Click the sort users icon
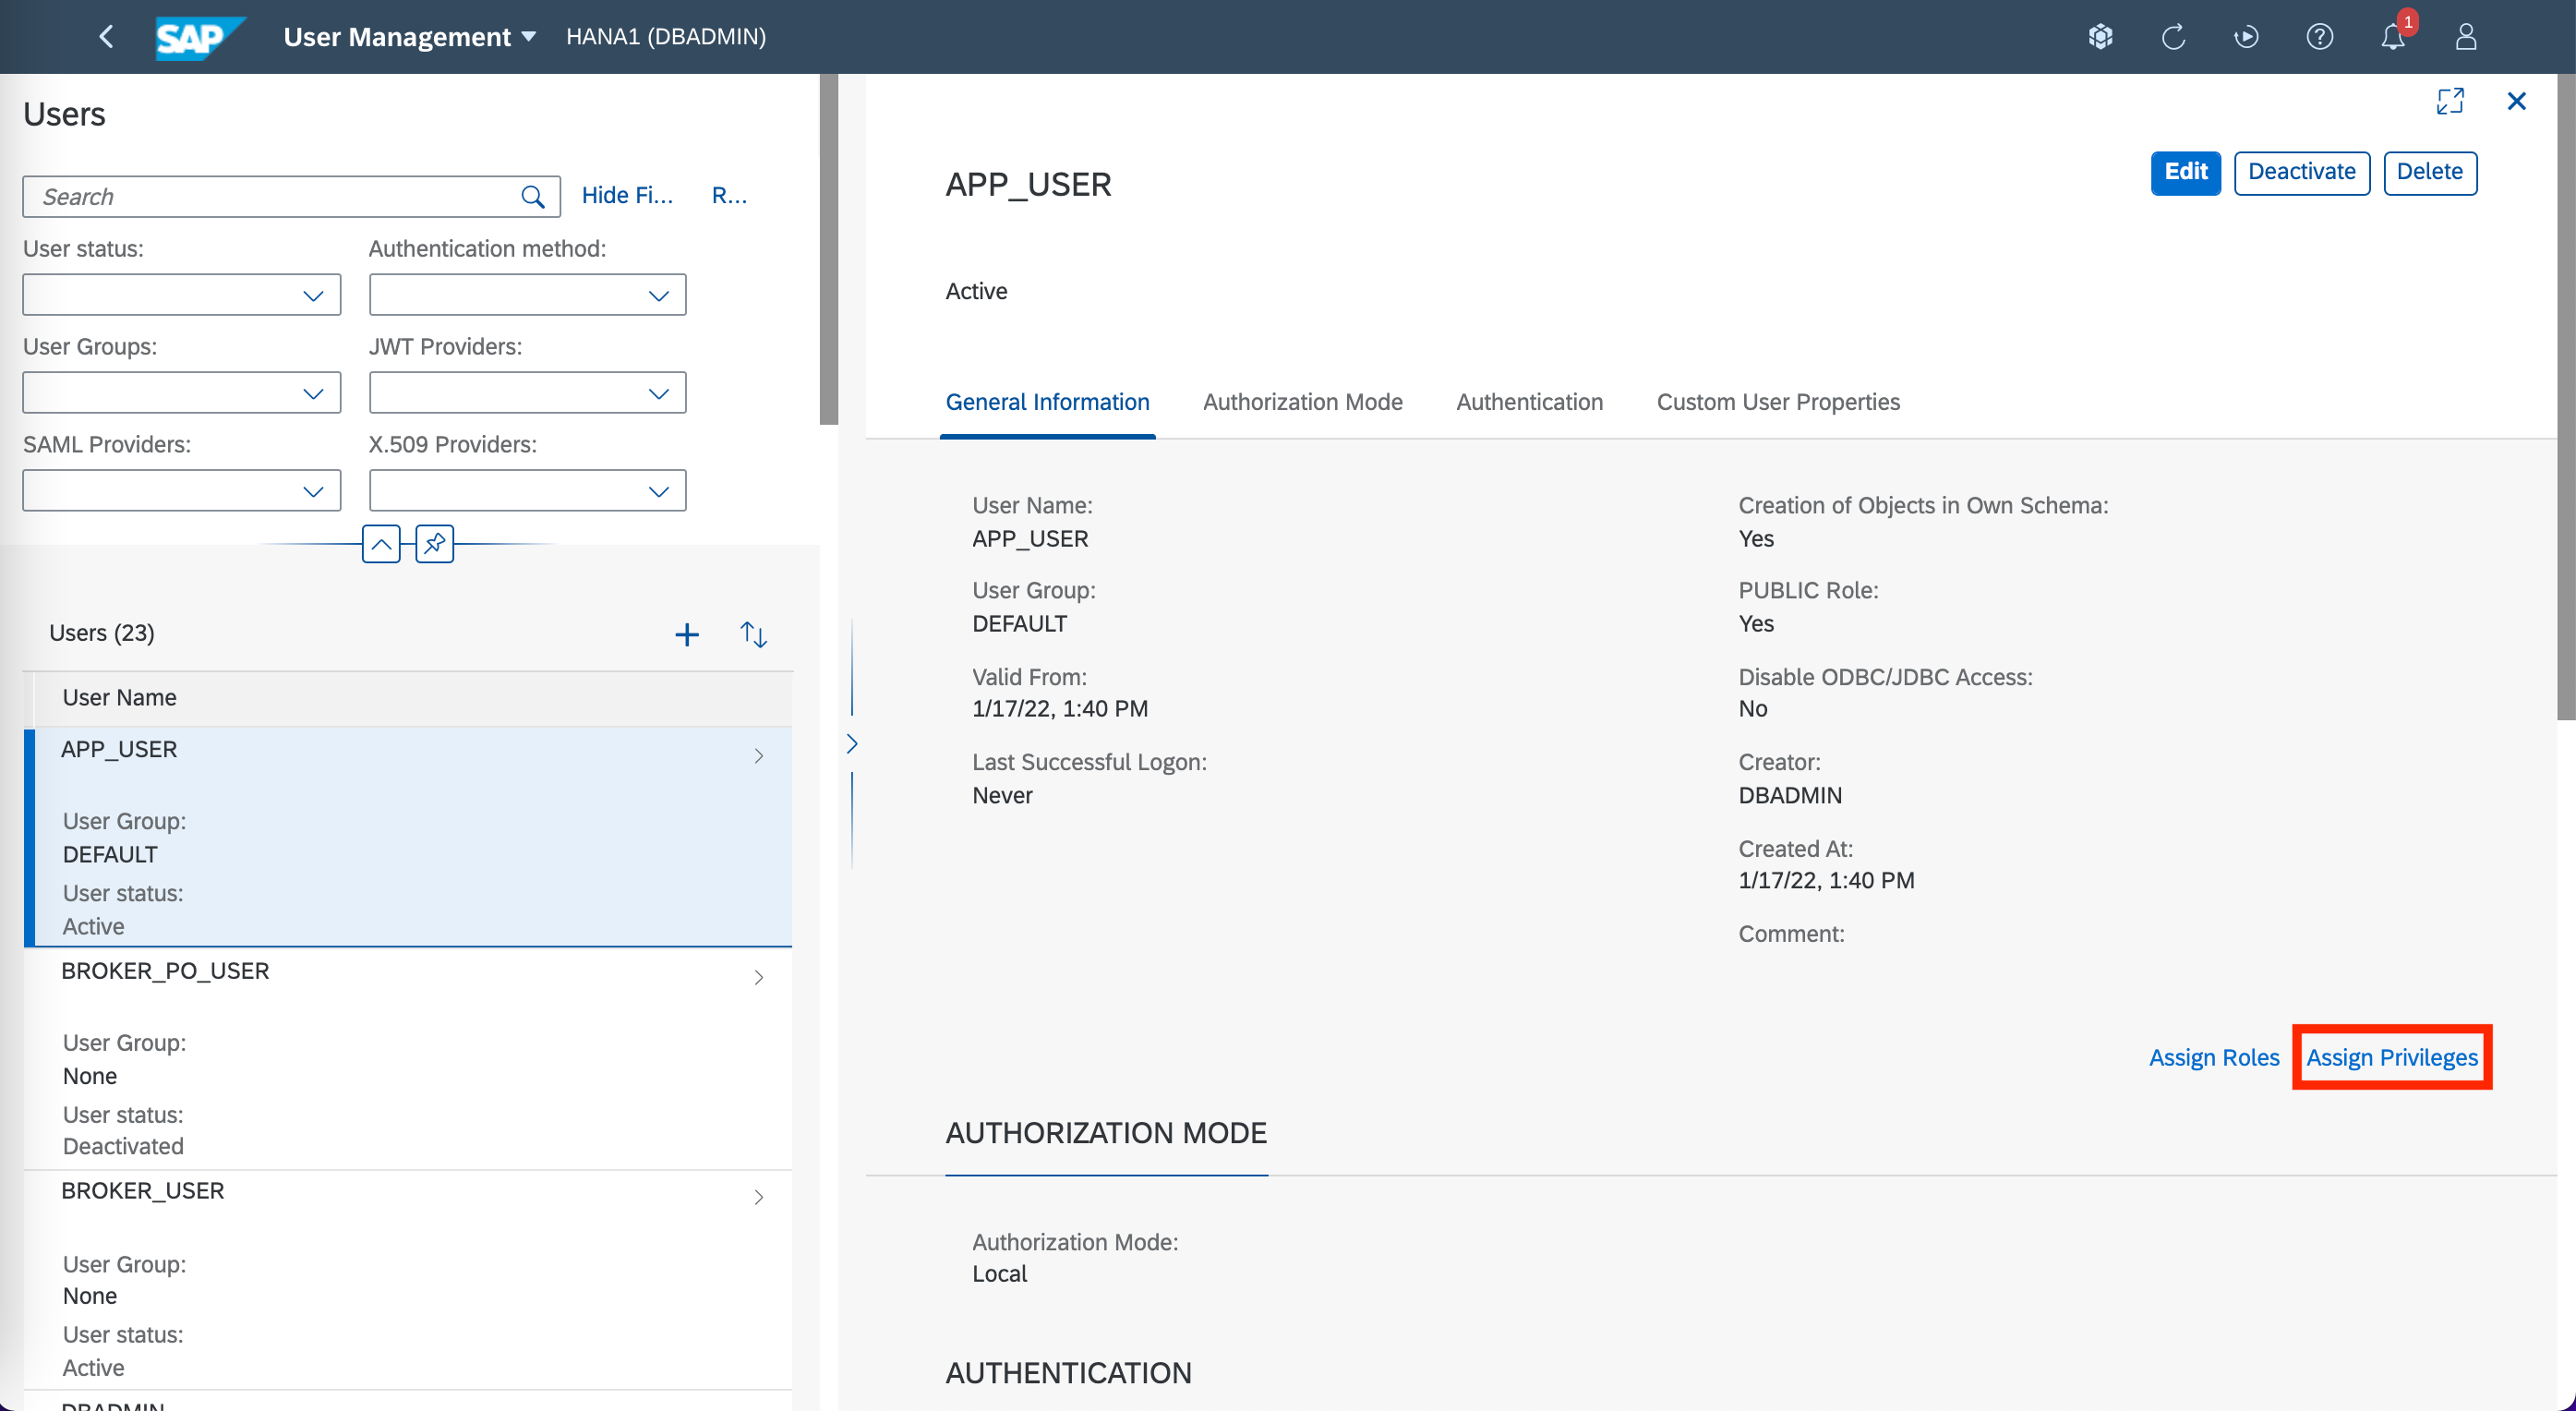 [753, 634]
